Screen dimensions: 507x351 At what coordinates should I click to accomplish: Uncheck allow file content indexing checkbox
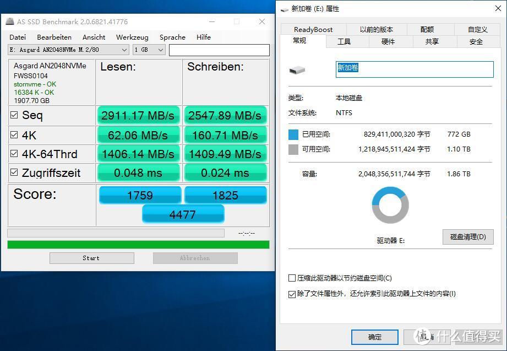pyautogui.click(x=292, y=294)
